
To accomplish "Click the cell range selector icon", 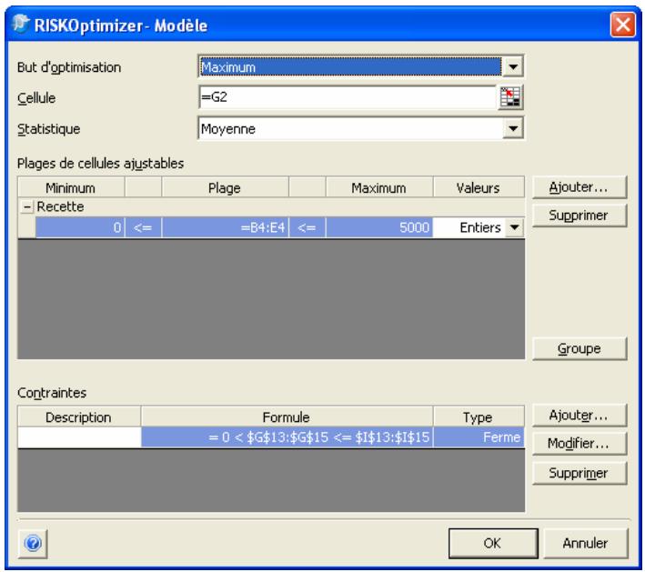I will [x=510, y=98].
